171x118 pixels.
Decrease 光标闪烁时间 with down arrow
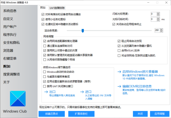(158, 20)
